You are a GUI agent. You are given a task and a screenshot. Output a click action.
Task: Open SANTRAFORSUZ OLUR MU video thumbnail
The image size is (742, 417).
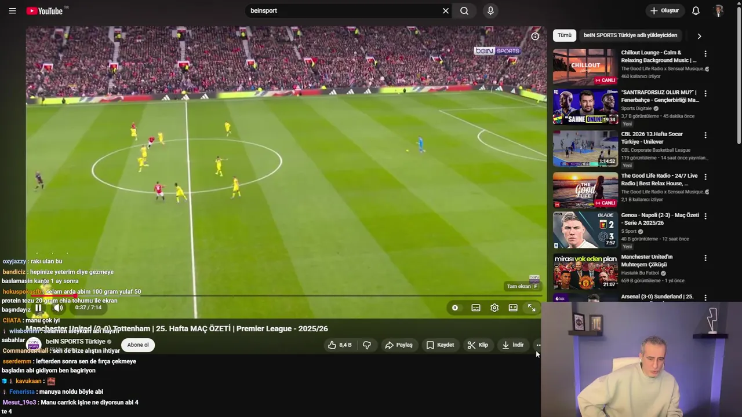(x=585, y=107)
